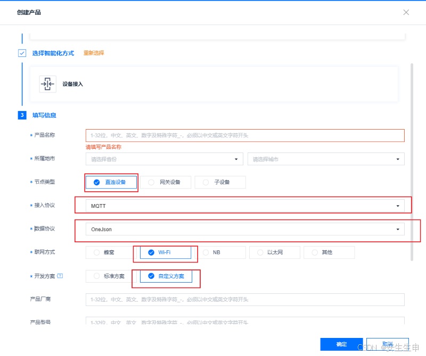Select the 直连设备 node type
Screen dimensions: 426x356
click(x=111, y=182)
